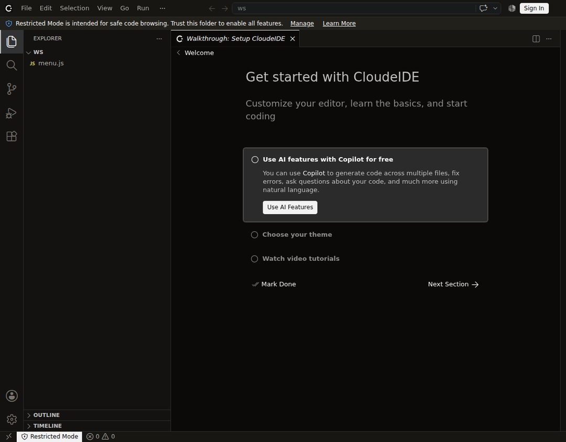Close the Walkthrough Setup CloudeIDE tab
The width and height of the screenshot is (566, 442).
tap(293, 39)
